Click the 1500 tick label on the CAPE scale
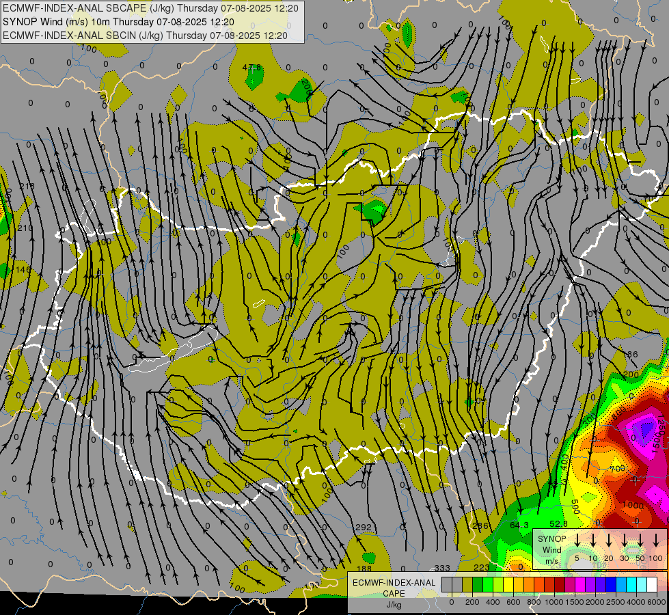Image resolution: width=669 pixels, height=615 pixels. click(574, 602)
